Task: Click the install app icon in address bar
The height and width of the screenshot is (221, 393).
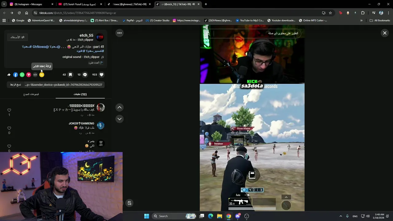Action: click(x=324, y=13)
